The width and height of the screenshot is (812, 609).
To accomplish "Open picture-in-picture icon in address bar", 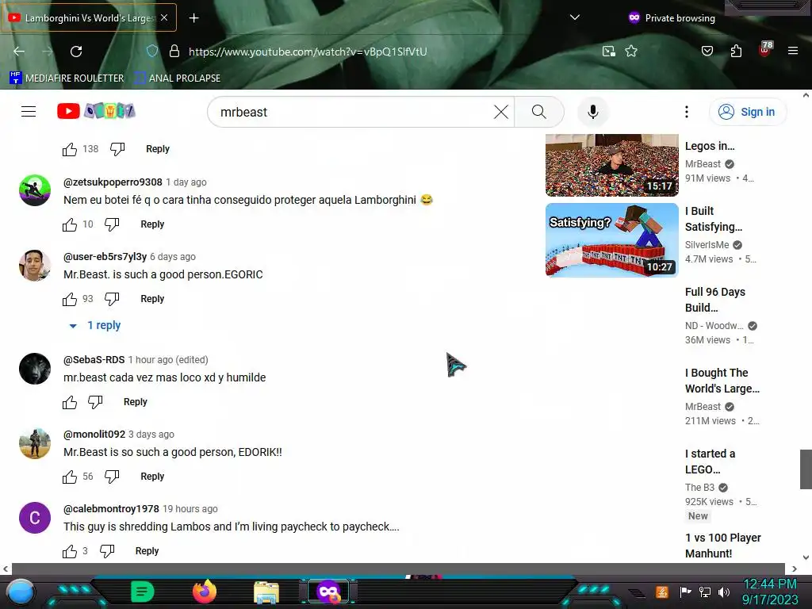I will (x=608, y=52).
